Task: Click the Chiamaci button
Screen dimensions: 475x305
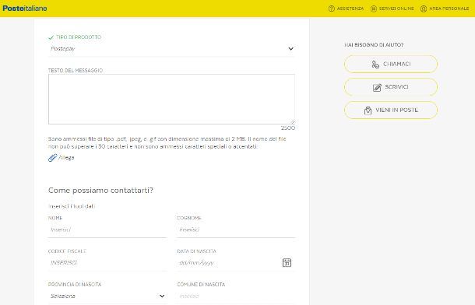Action: coord(391,64)
